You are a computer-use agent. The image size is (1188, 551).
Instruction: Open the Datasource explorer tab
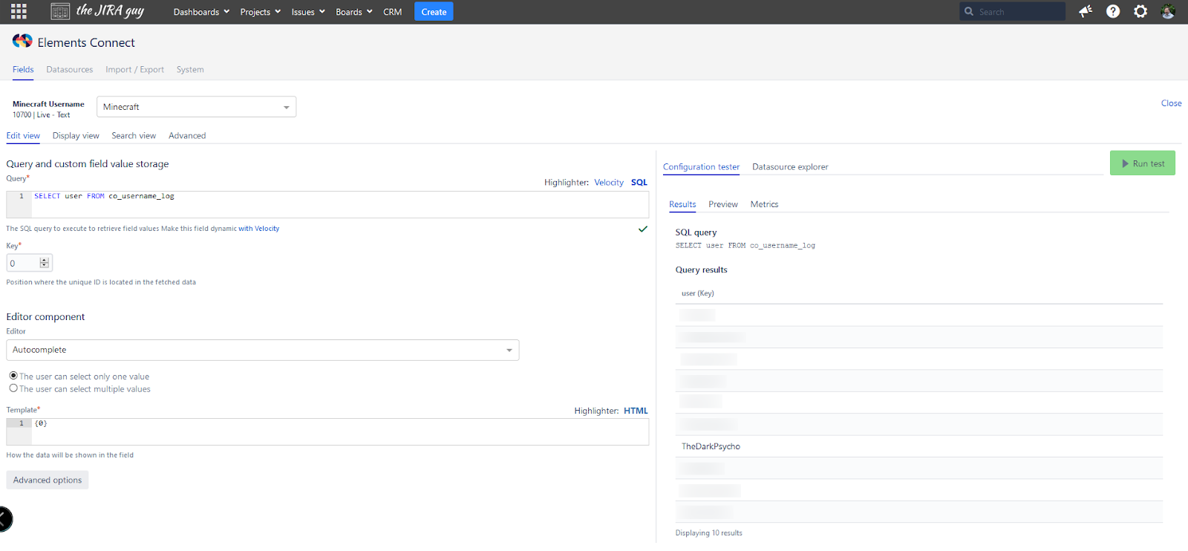790,167
